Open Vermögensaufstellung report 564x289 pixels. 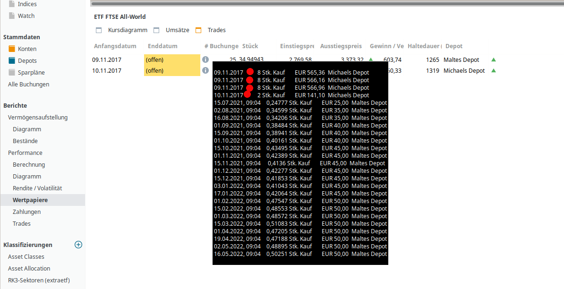[x=38, y=117]
